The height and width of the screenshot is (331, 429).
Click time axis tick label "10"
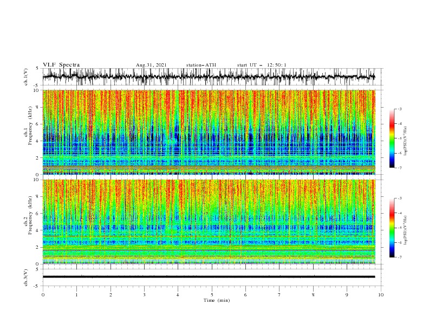[381, 295]
